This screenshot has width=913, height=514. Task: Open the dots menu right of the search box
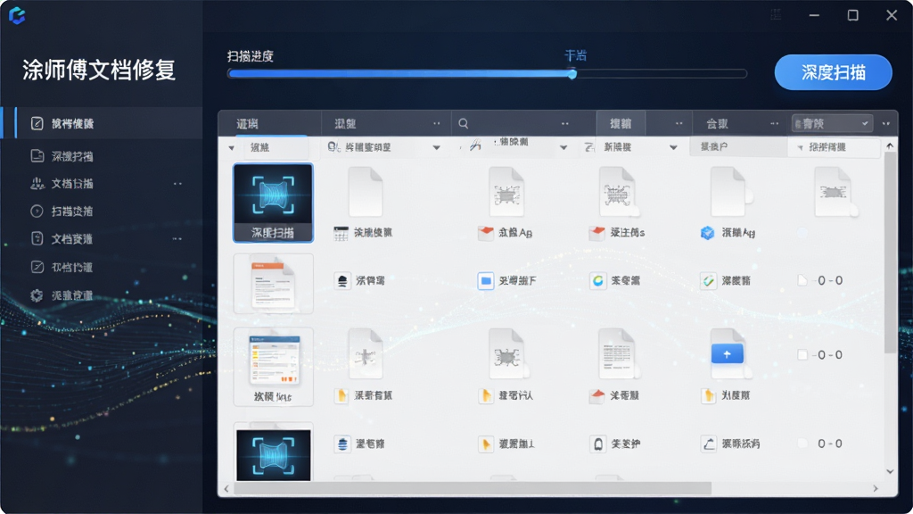(564, 123)
